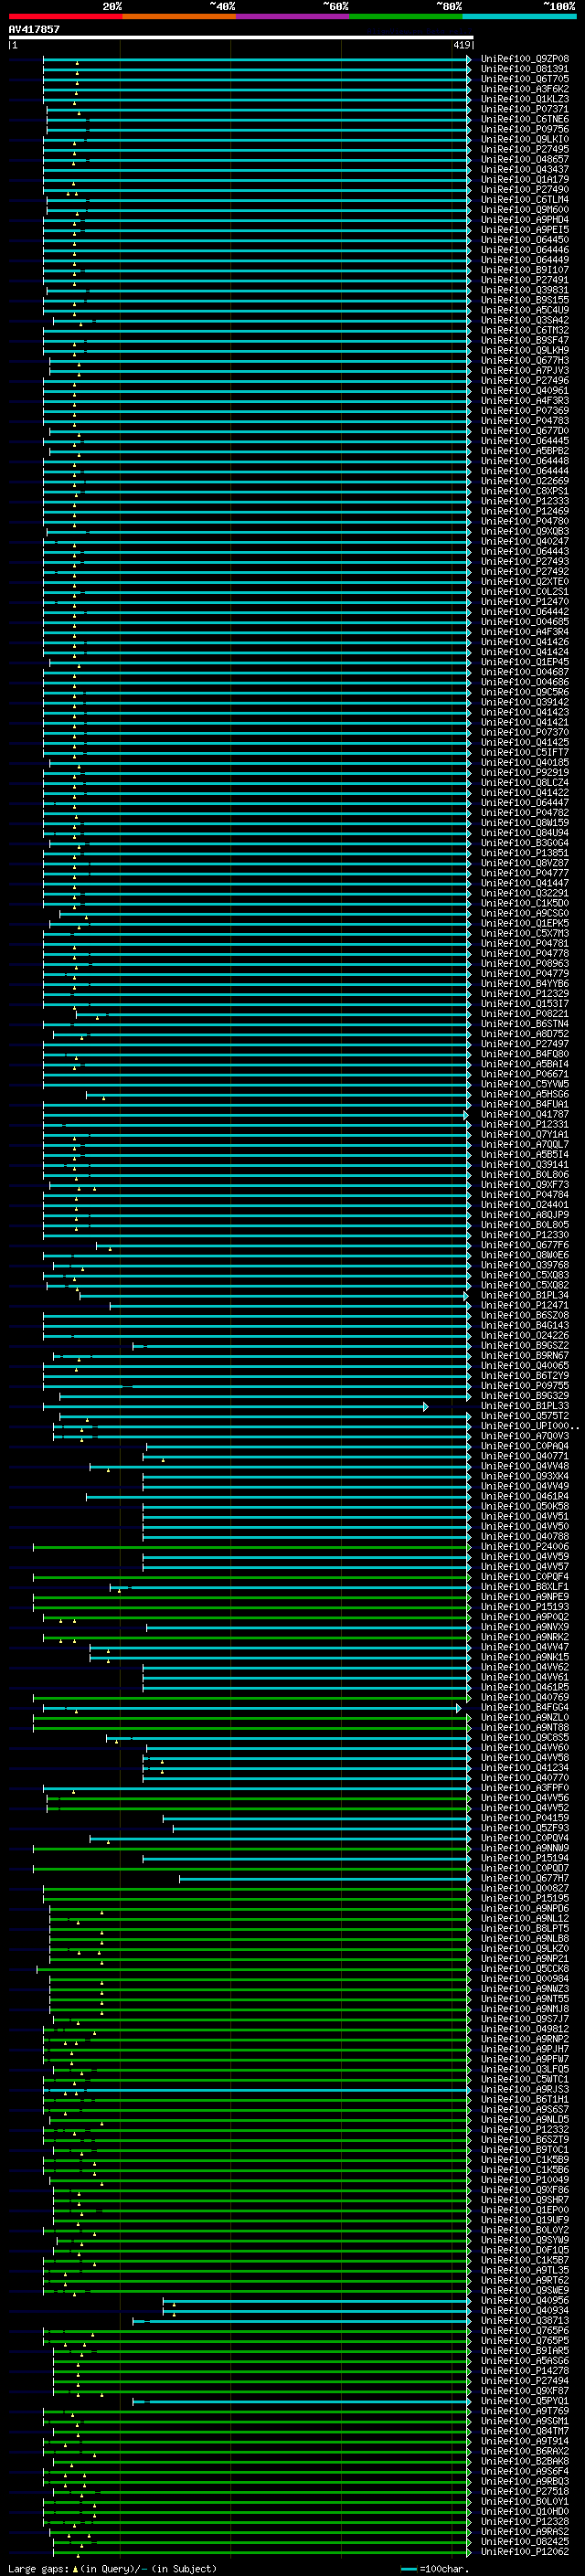Select the label UniRef100_Q5CCK8
Image resolution: width=585 pixels, height=2576 pixels.
(524, 1969)
